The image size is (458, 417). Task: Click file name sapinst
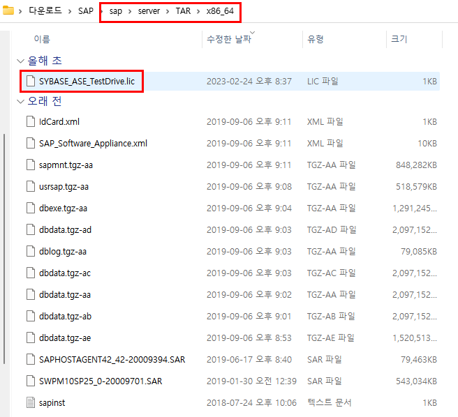click(52, 402)
